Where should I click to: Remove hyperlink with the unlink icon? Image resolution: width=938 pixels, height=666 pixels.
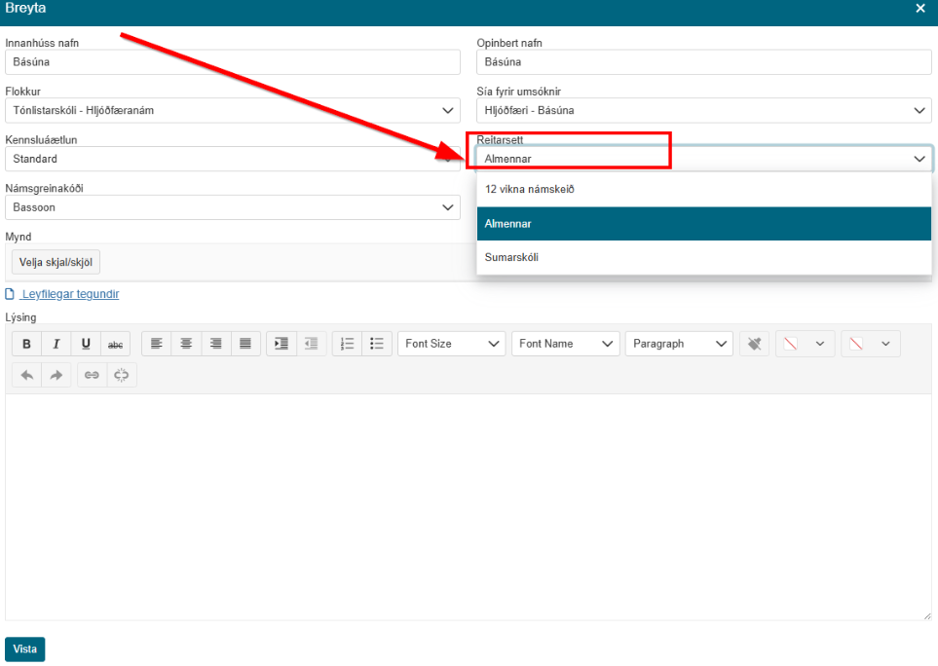click(x=122, y=375)
